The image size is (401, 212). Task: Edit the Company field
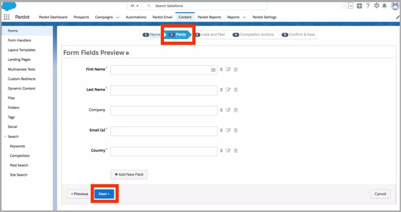coord(228,110)
